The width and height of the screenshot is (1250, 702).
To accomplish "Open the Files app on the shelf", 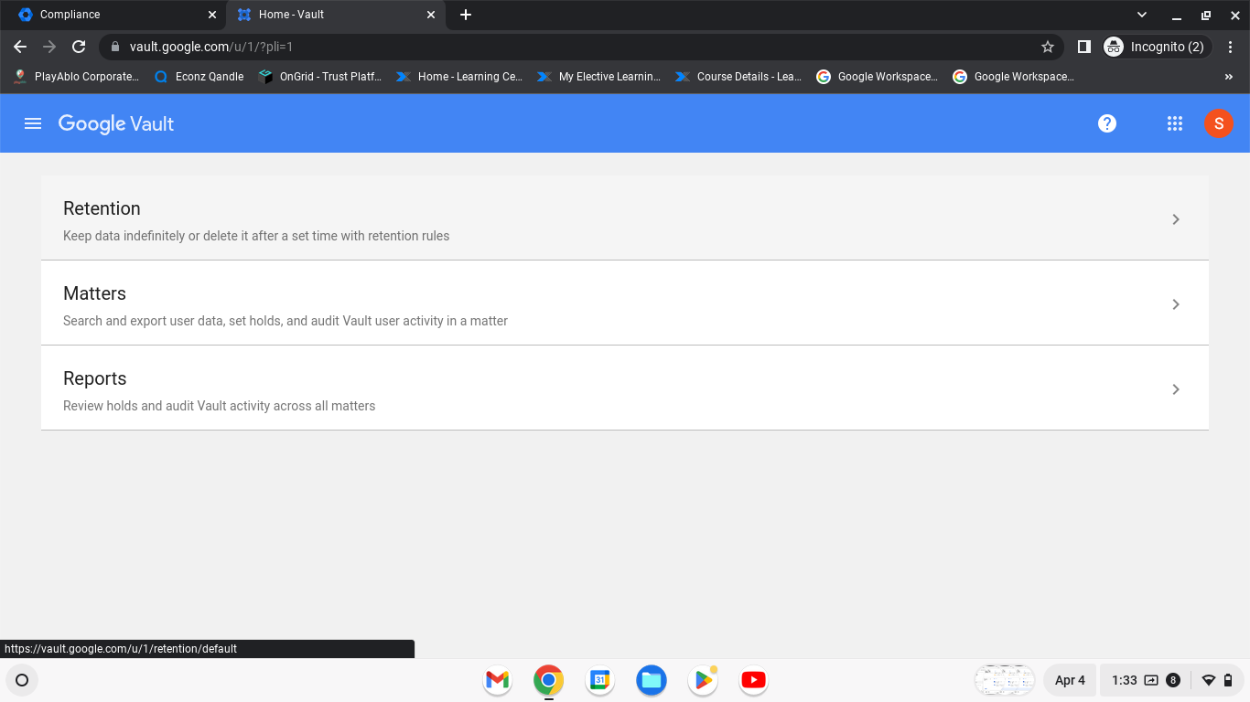I will point(651,680).
